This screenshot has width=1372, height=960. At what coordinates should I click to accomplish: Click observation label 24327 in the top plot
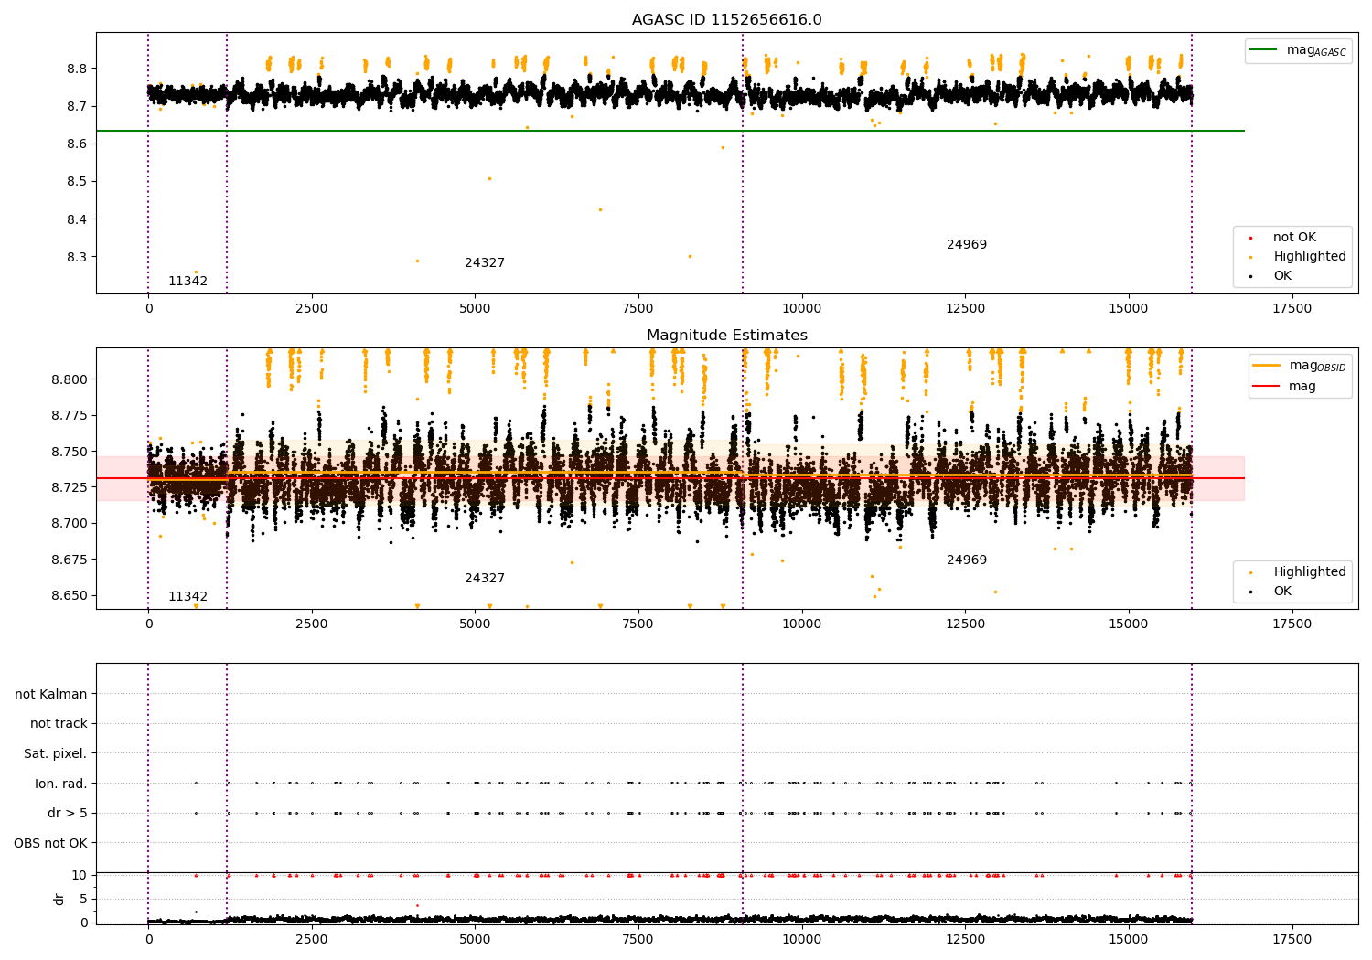pos(485,262)
